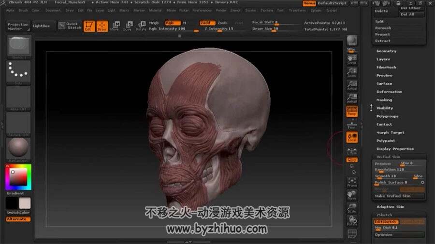Image resolution: width=435 pixels, height=244 pixels.
Task: Click Make Unified Skin button
Action: point(399,196)
